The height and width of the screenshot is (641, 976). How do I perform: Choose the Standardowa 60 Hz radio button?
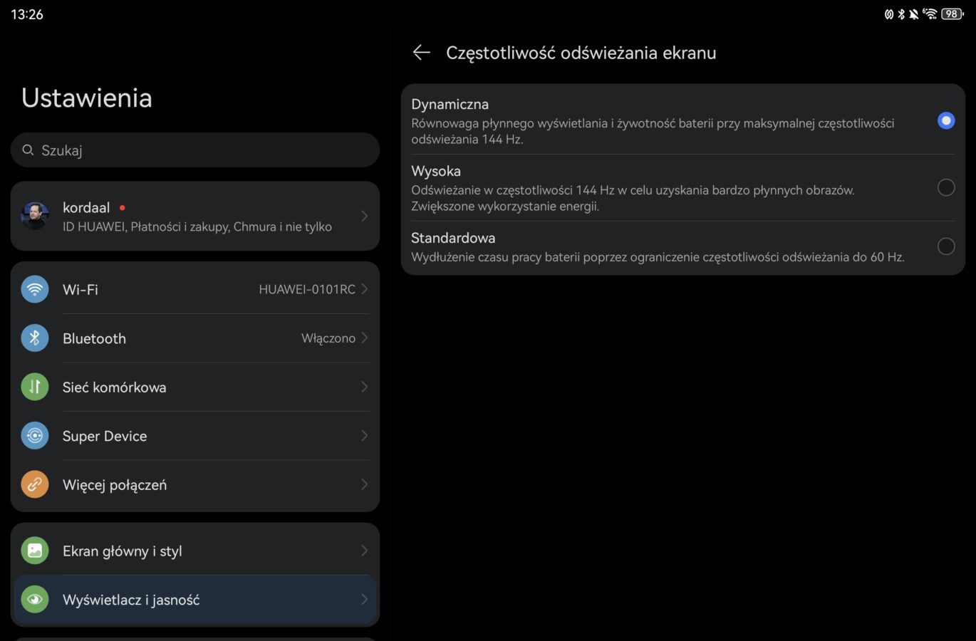(x=945, y=246)
